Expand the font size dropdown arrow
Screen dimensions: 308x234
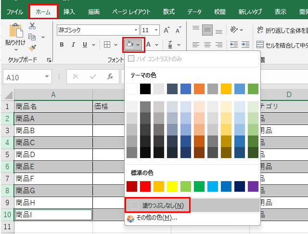click(157, 30)
